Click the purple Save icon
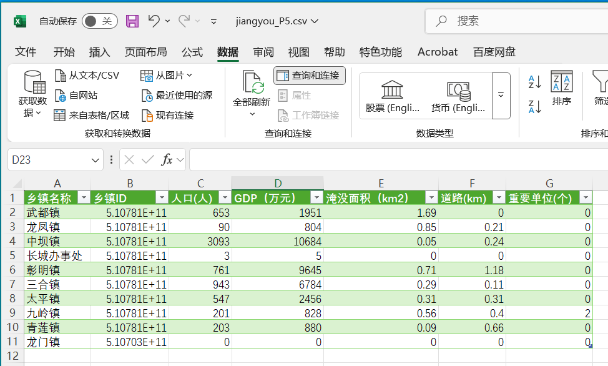This screenshot has height=366, width=608. pyautogui.click(x=132, y=21)
